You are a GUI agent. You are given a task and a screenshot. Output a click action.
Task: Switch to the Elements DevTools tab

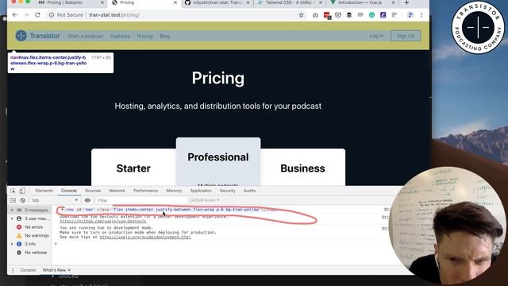point(44,191)
